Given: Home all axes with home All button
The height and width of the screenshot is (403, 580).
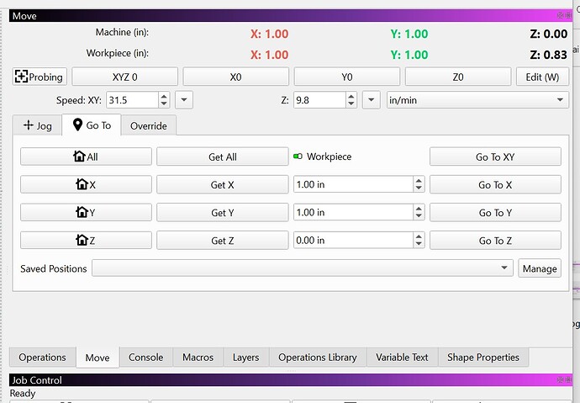Looking at the screenshot, I should 86,156.
